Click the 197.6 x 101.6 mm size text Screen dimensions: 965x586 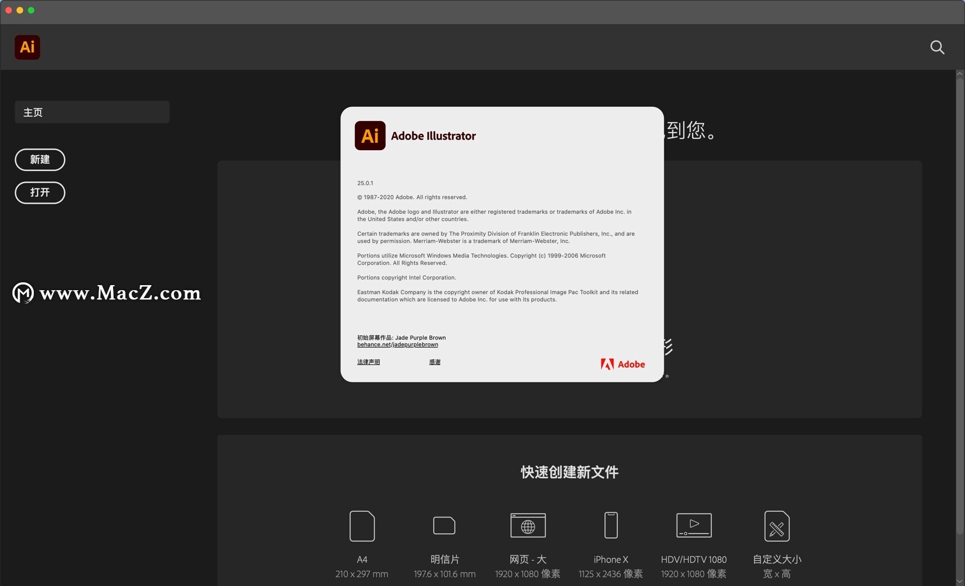tap(445, 574)
